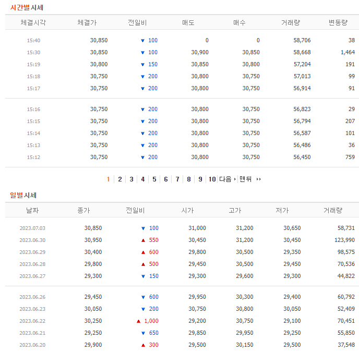The image size is (359, 352).
Task: Click the 변동량 column header
Action: [x=338, y=22]
